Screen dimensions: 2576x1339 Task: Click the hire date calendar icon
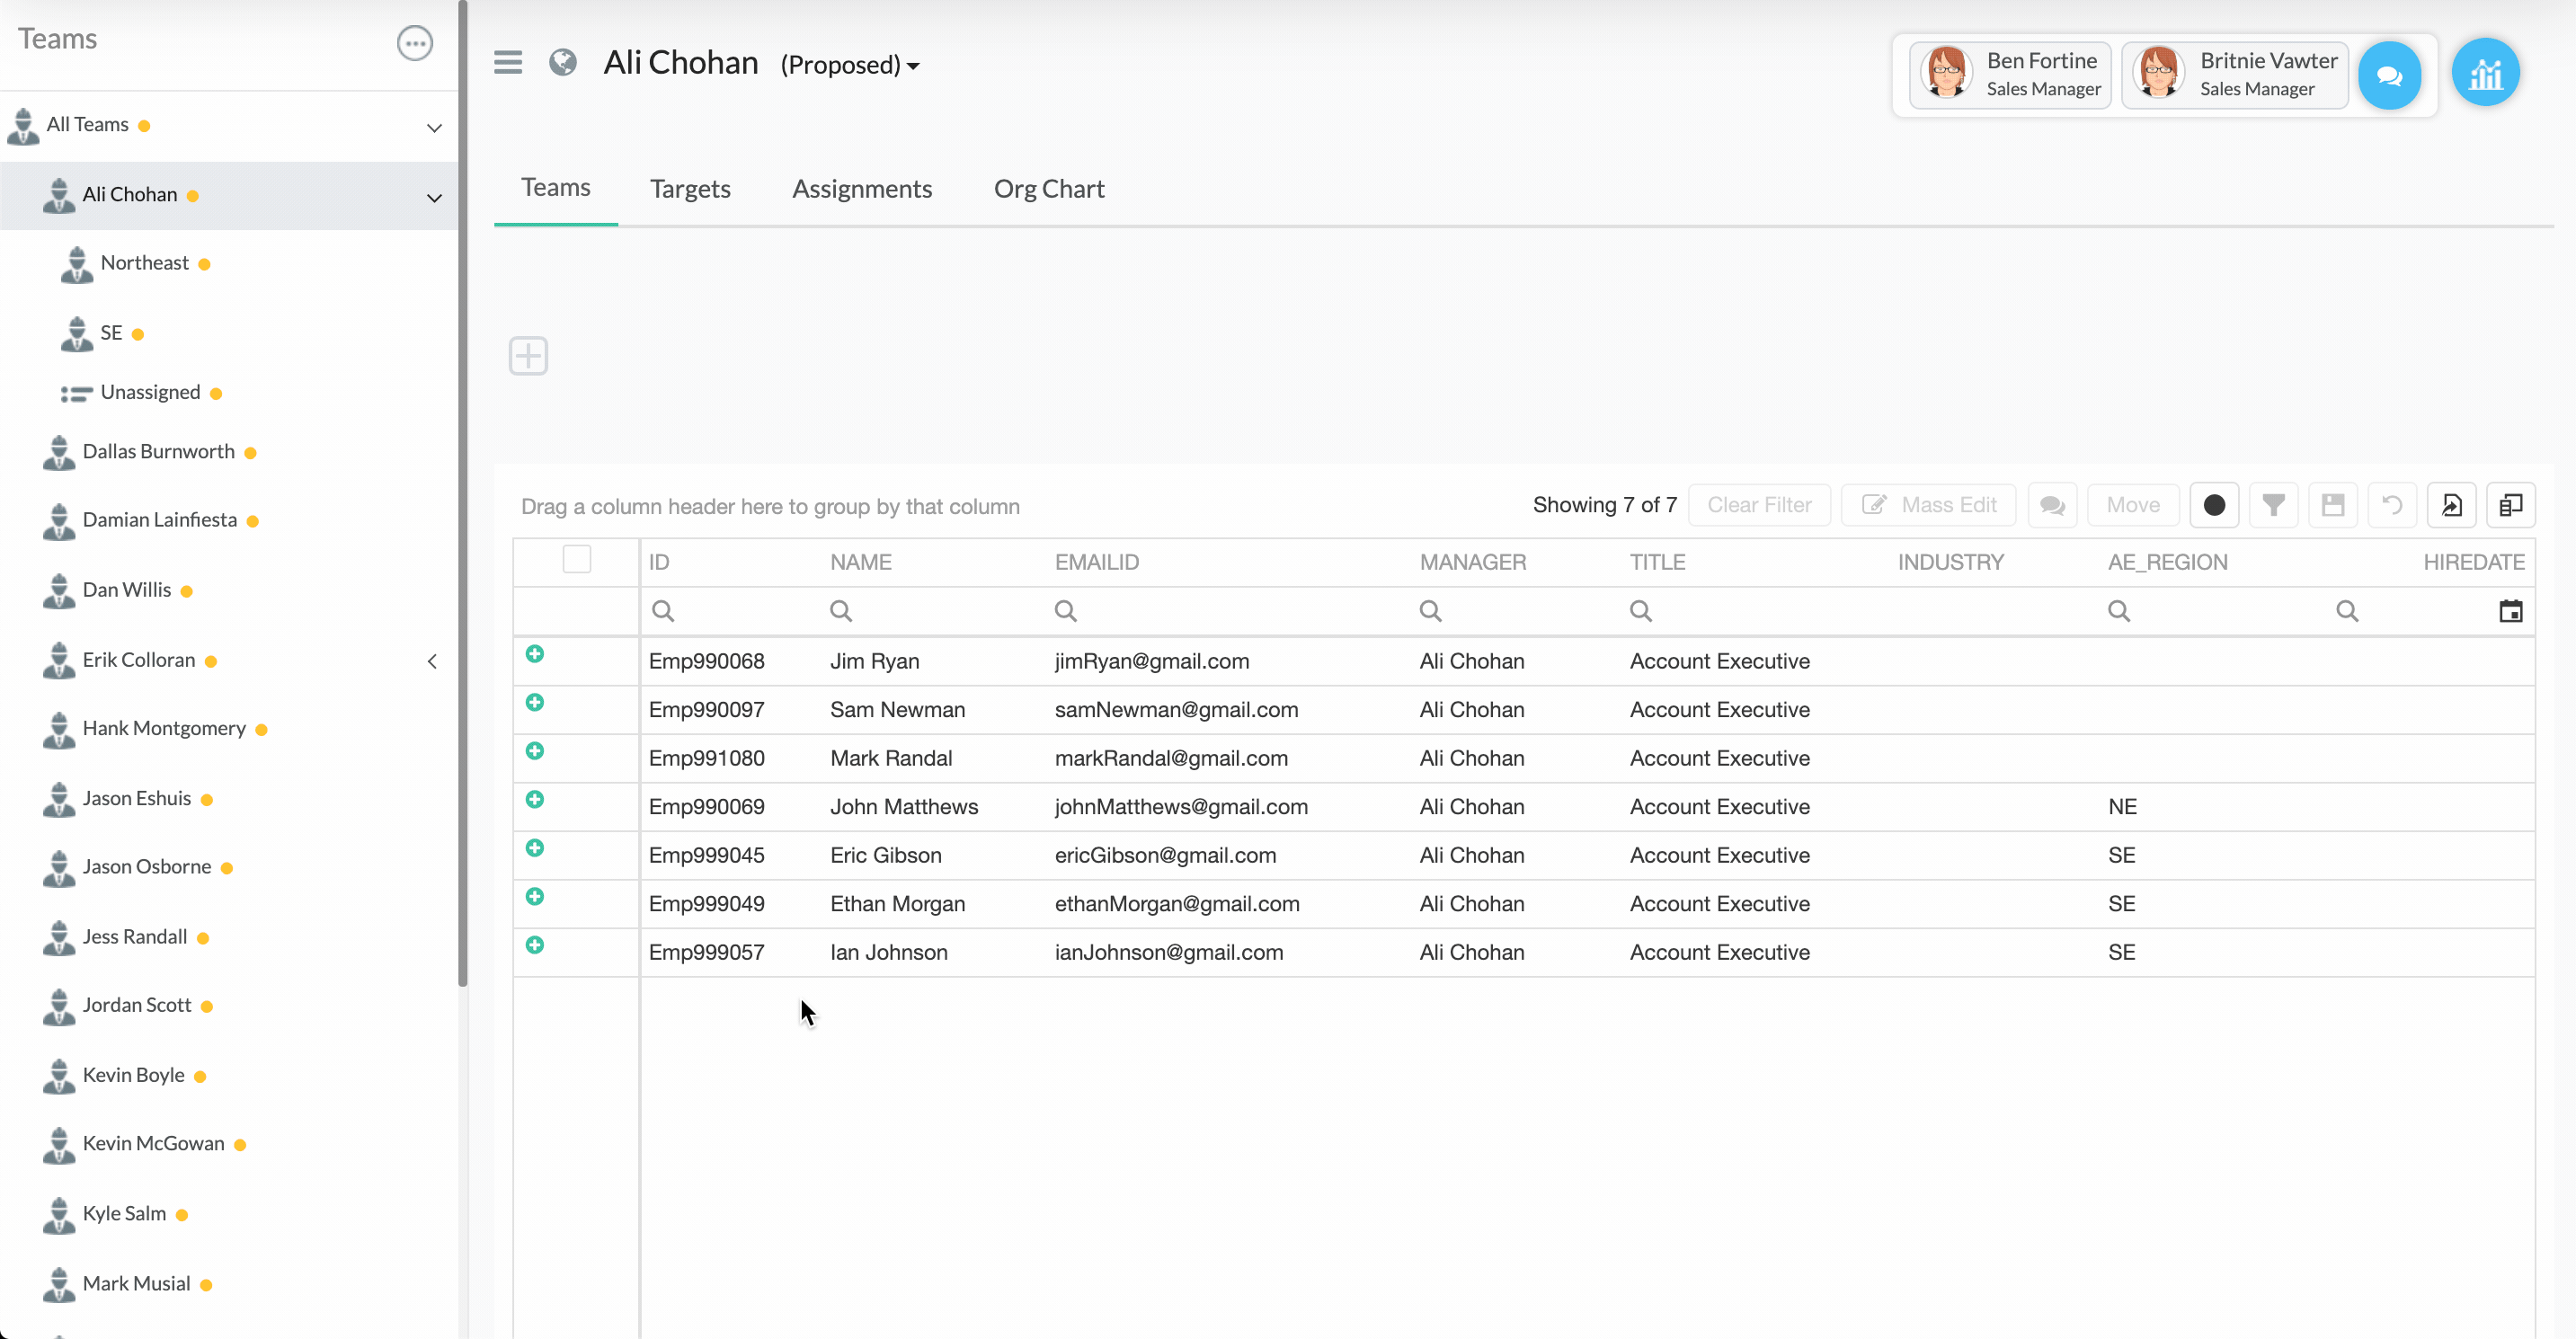click(2510, 611)
